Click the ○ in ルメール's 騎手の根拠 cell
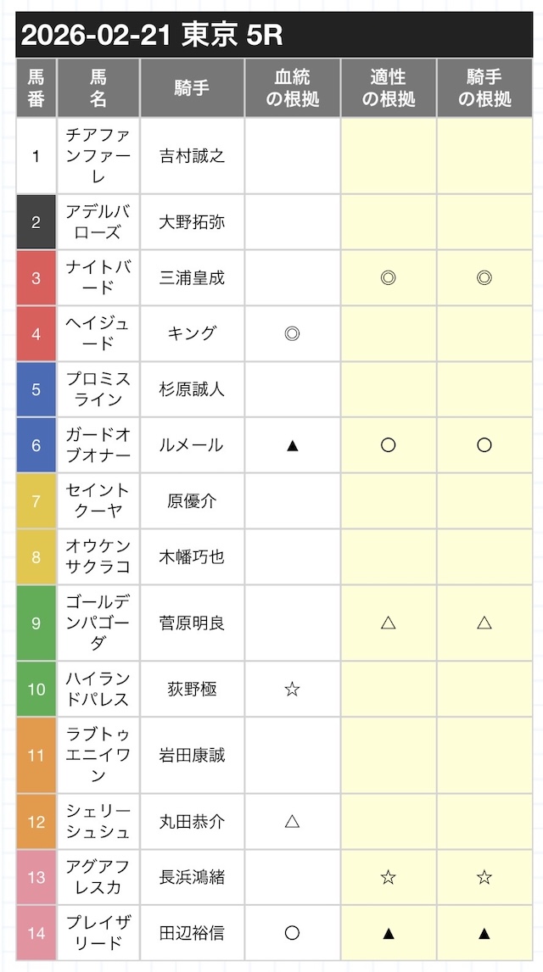 (x=484, y=445)
